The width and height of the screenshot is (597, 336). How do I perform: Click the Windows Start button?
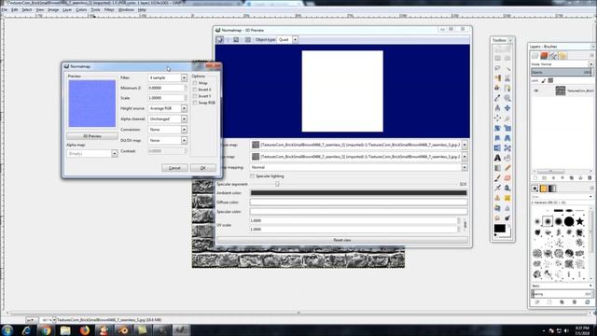click(x=7, y=329)
